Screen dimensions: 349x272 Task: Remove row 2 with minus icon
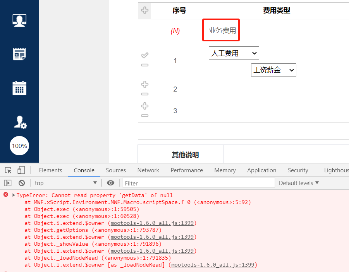pyautogui.click(x=145, y=94)
